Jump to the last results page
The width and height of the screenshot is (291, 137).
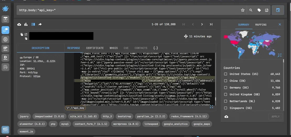tap(211, 24)
